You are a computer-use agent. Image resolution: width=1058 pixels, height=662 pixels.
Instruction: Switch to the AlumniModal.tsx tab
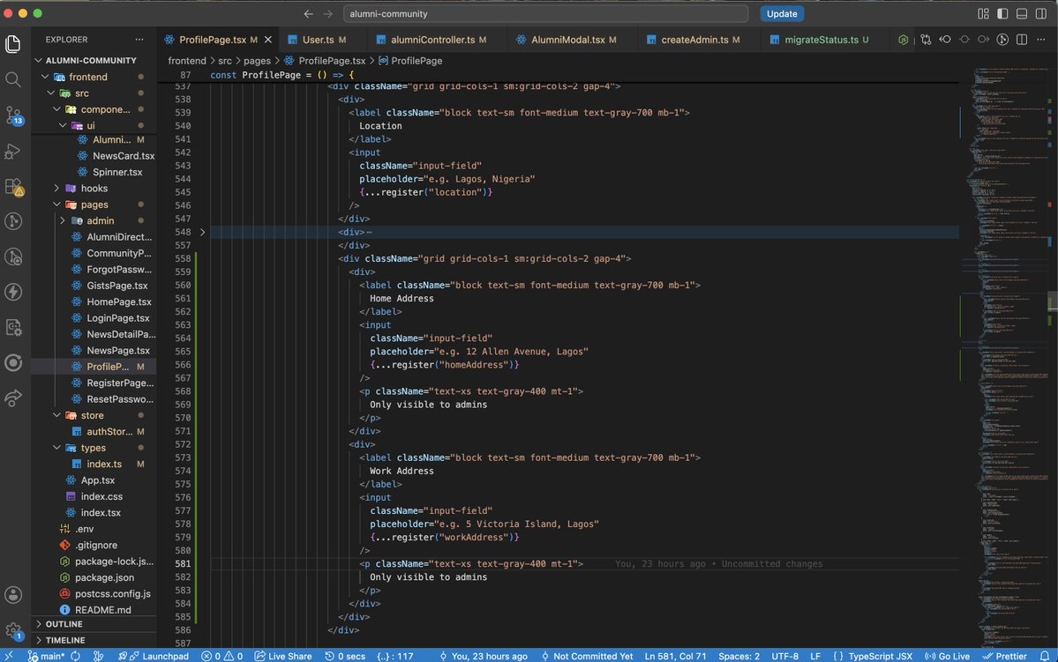(x=567, y=40)
